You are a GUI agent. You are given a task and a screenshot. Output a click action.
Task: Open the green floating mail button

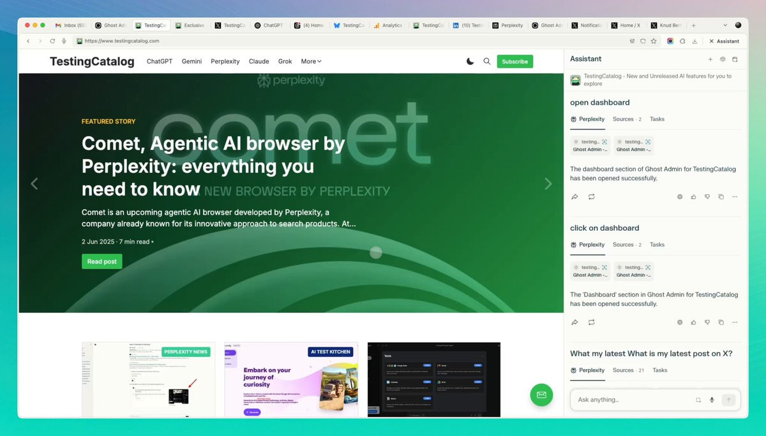541,395
